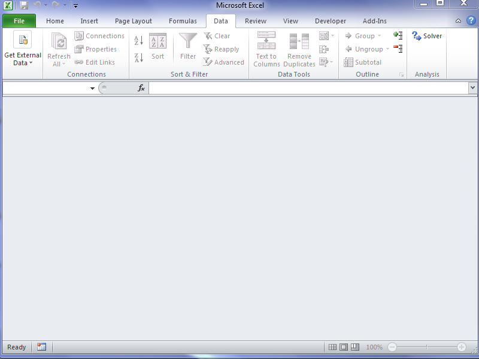Click the macro recording icon in status bar
The width and height of the screenshot is (479, 359).
(41, 347)
